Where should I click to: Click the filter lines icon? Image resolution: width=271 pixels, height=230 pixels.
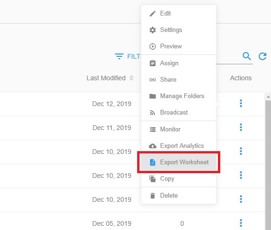coord(119,56)
